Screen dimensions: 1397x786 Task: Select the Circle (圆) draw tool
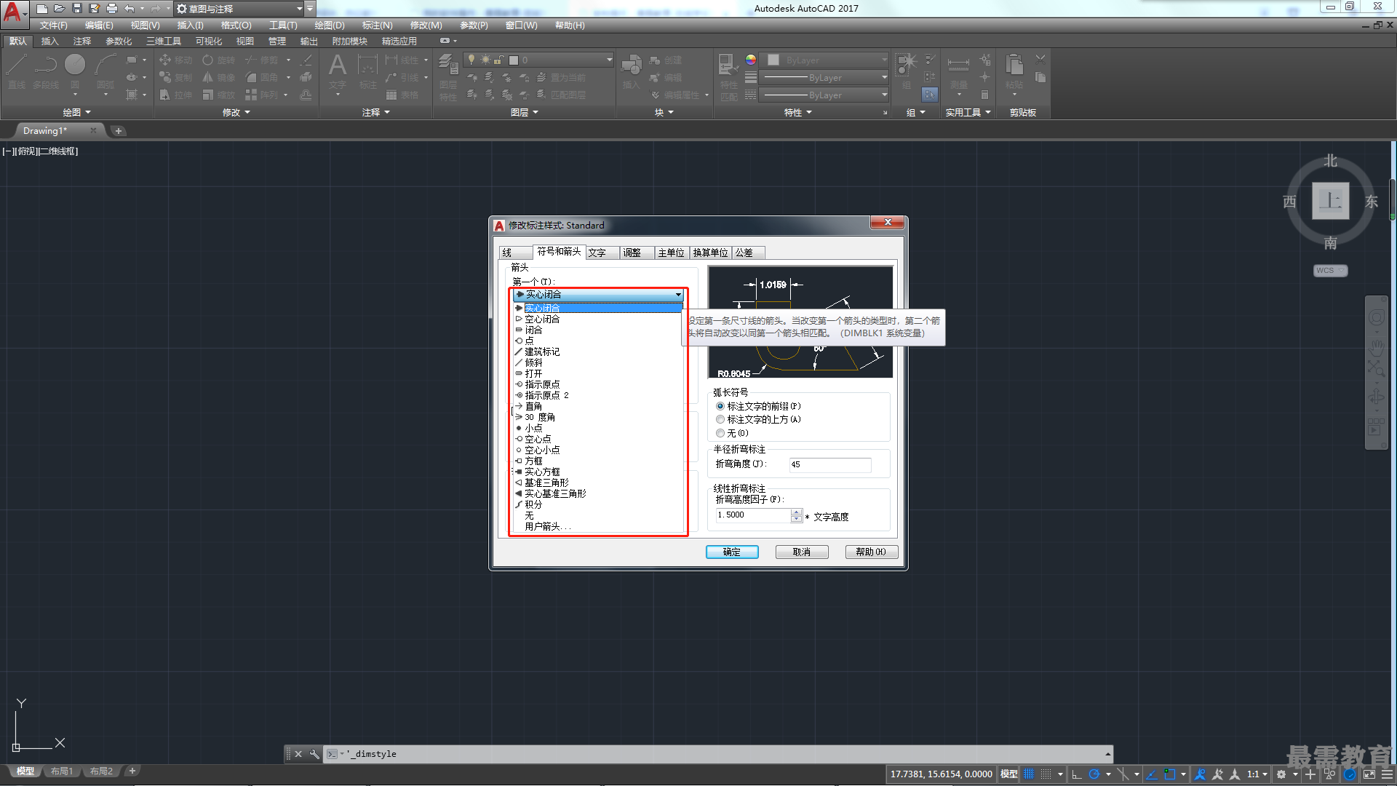point(75,71)
